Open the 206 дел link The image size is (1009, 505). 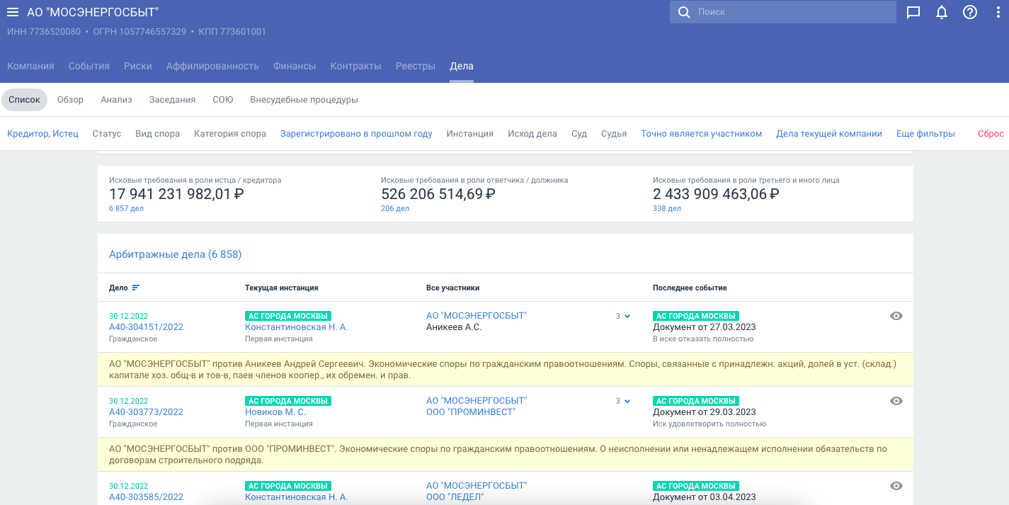[395, 208]
